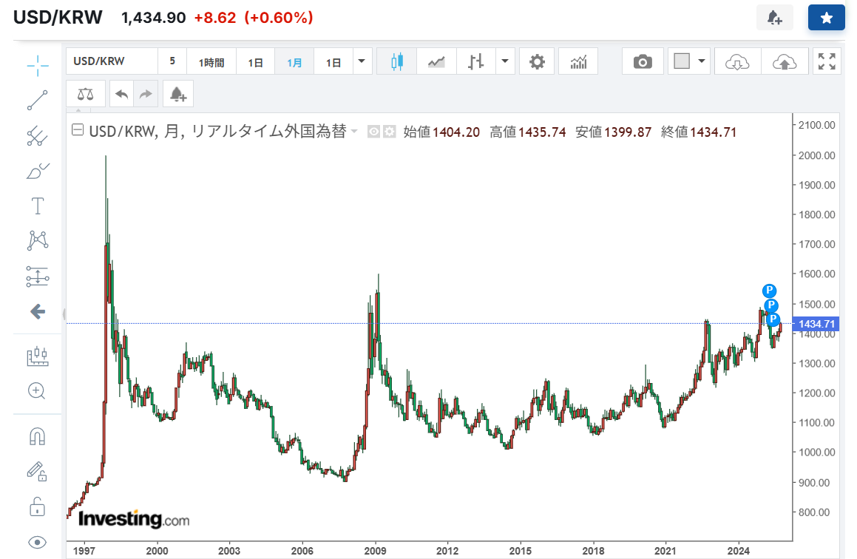857x559 pixels.
Task: Toggle fullscreen chart mode
Action: pos(827,61)
